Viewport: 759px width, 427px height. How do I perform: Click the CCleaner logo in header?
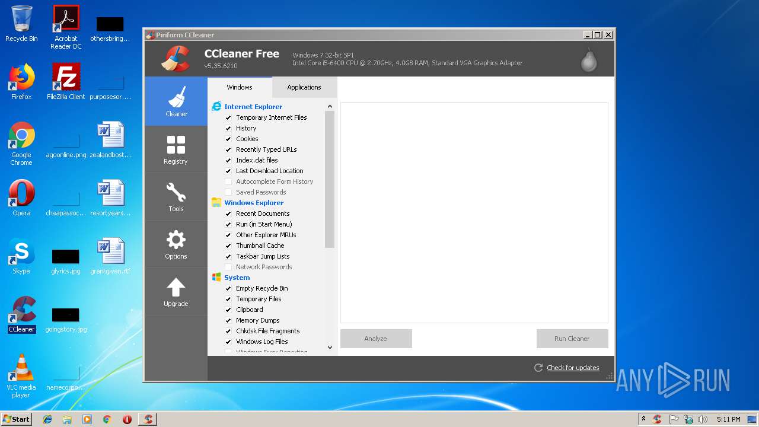(x=175, y=59)
